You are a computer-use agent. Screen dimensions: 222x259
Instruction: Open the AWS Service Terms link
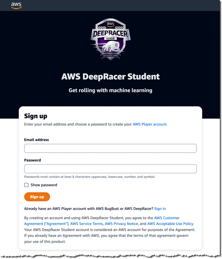[x=87, y=224]
